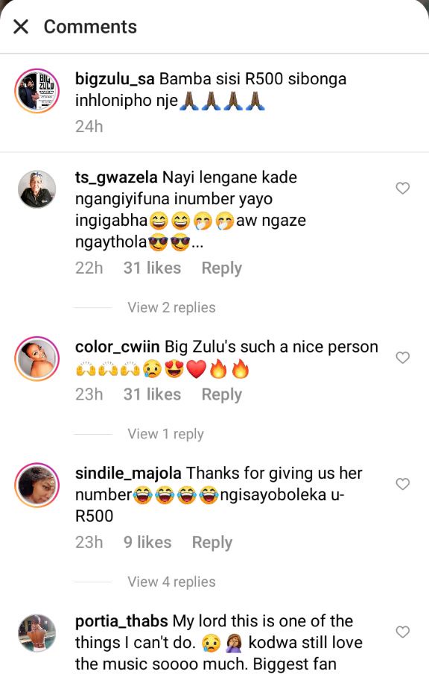
Task: Like ts_gwazela's comment with the heart
Action: tap(403, 188)
